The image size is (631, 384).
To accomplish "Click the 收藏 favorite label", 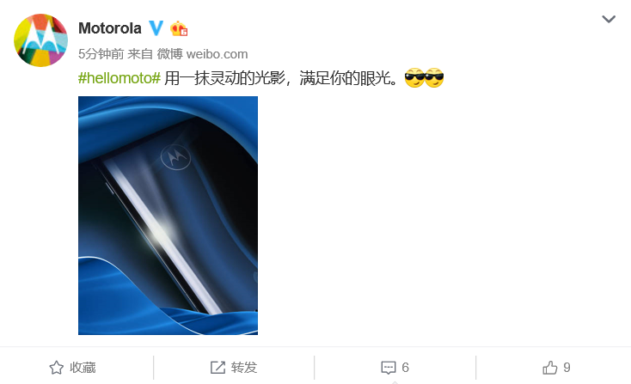I will [83, 368].
